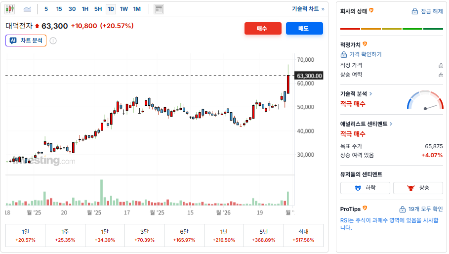Select the 5H timeframe tab

coord(98,9)
